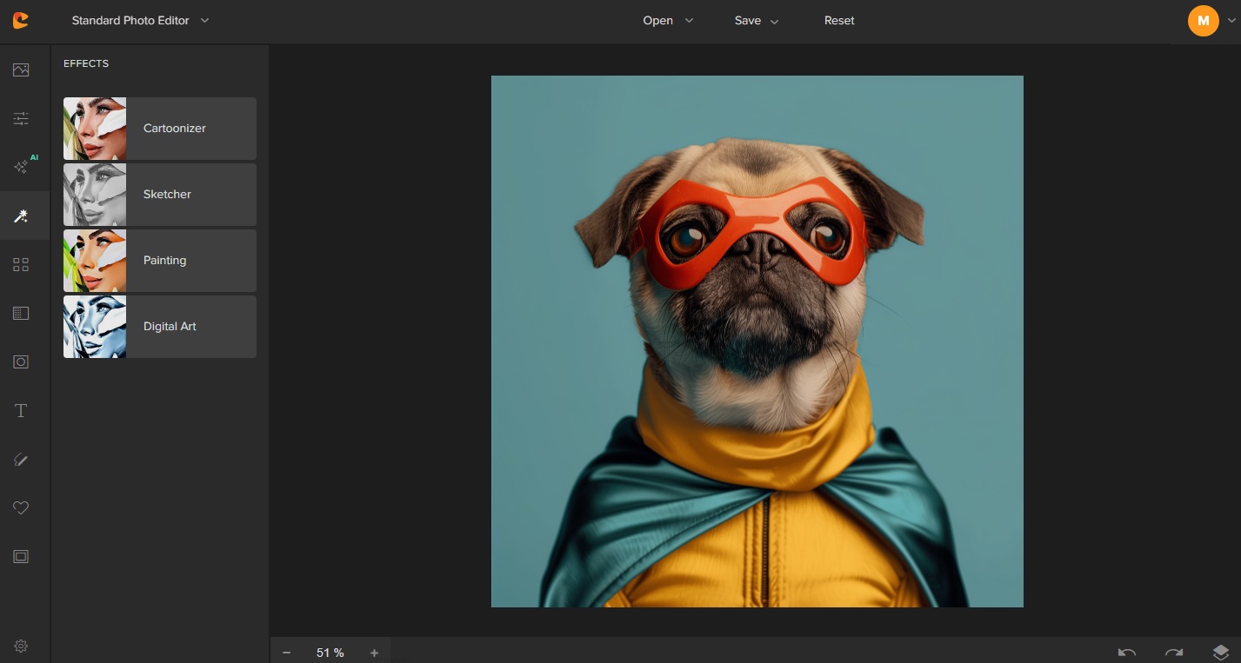
Task: Click the heart icon in sidebar
Action: 21,507
